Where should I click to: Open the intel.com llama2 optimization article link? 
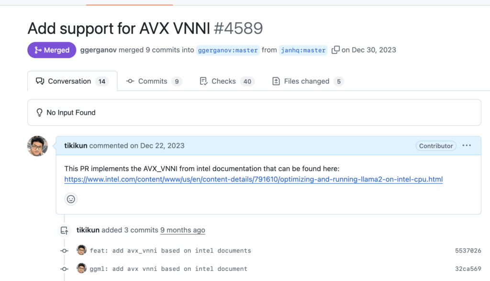(x=253, y=179)
